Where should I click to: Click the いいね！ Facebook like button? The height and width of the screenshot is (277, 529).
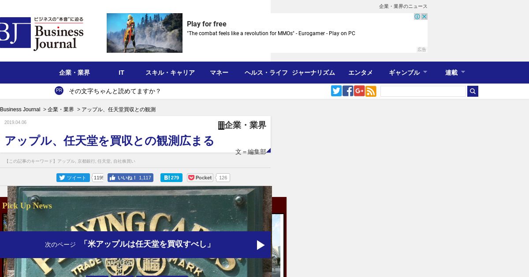[x=130, y=178]
